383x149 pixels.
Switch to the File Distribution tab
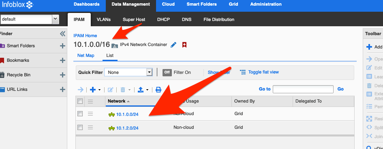click(x=219, y=19)
